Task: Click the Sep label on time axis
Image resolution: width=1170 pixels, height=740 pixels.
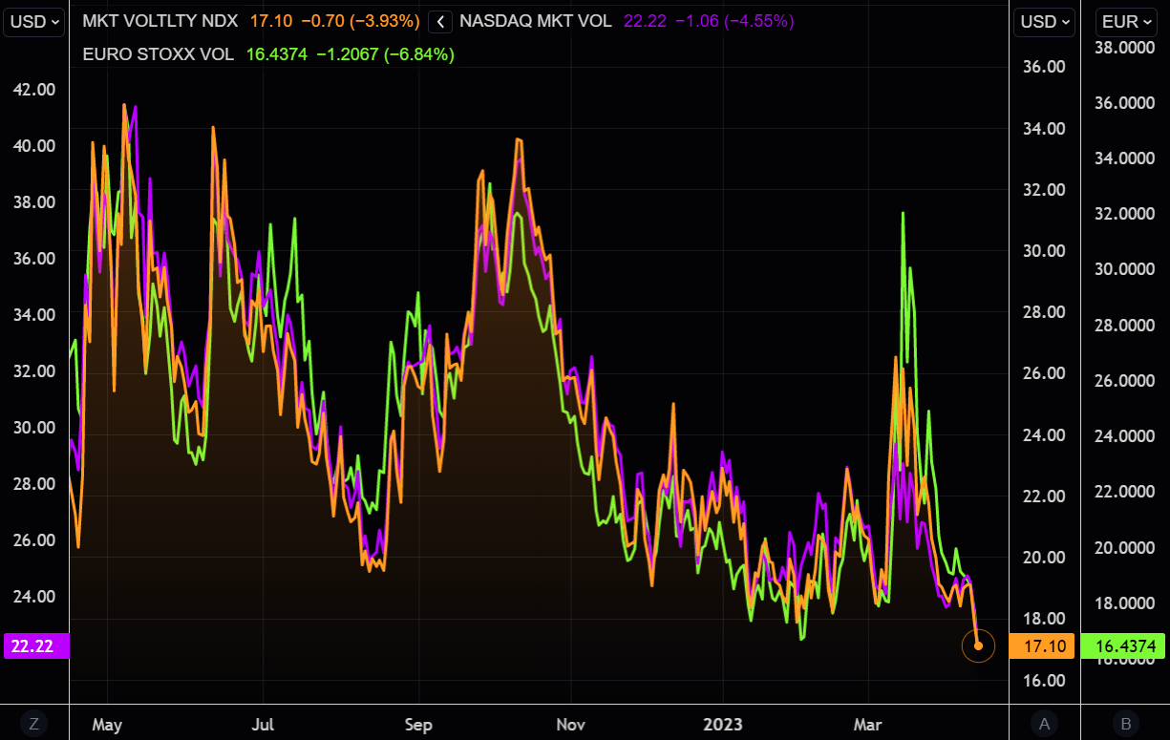Action: click(x=418, y=724)
